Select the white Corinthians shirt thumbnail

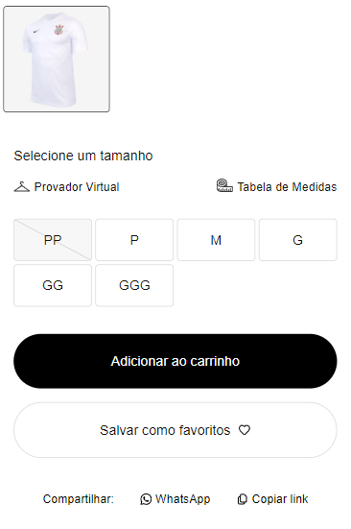57,59
